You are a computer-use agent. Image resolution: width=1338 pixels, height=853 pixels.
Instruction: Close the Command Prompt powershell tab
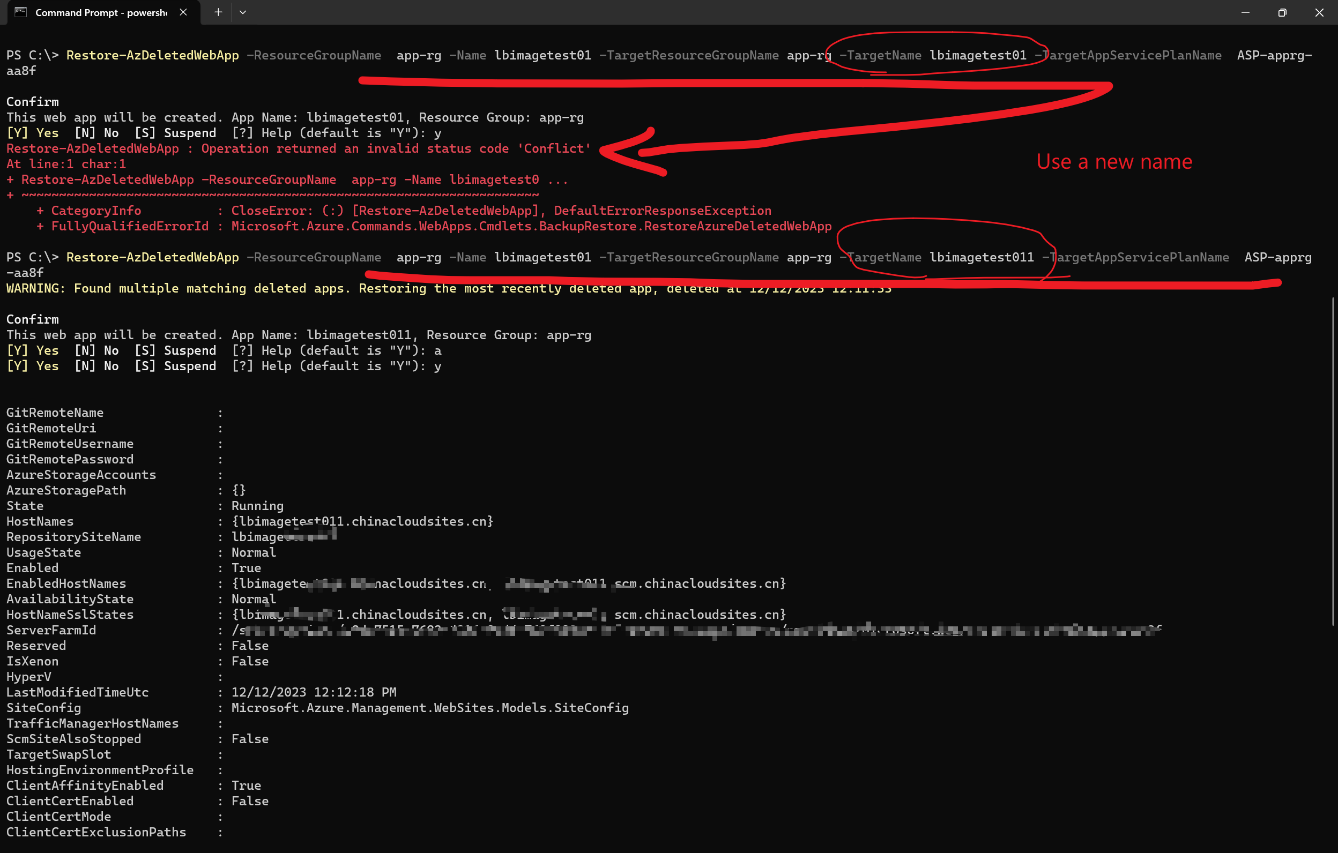pos(183,12)
